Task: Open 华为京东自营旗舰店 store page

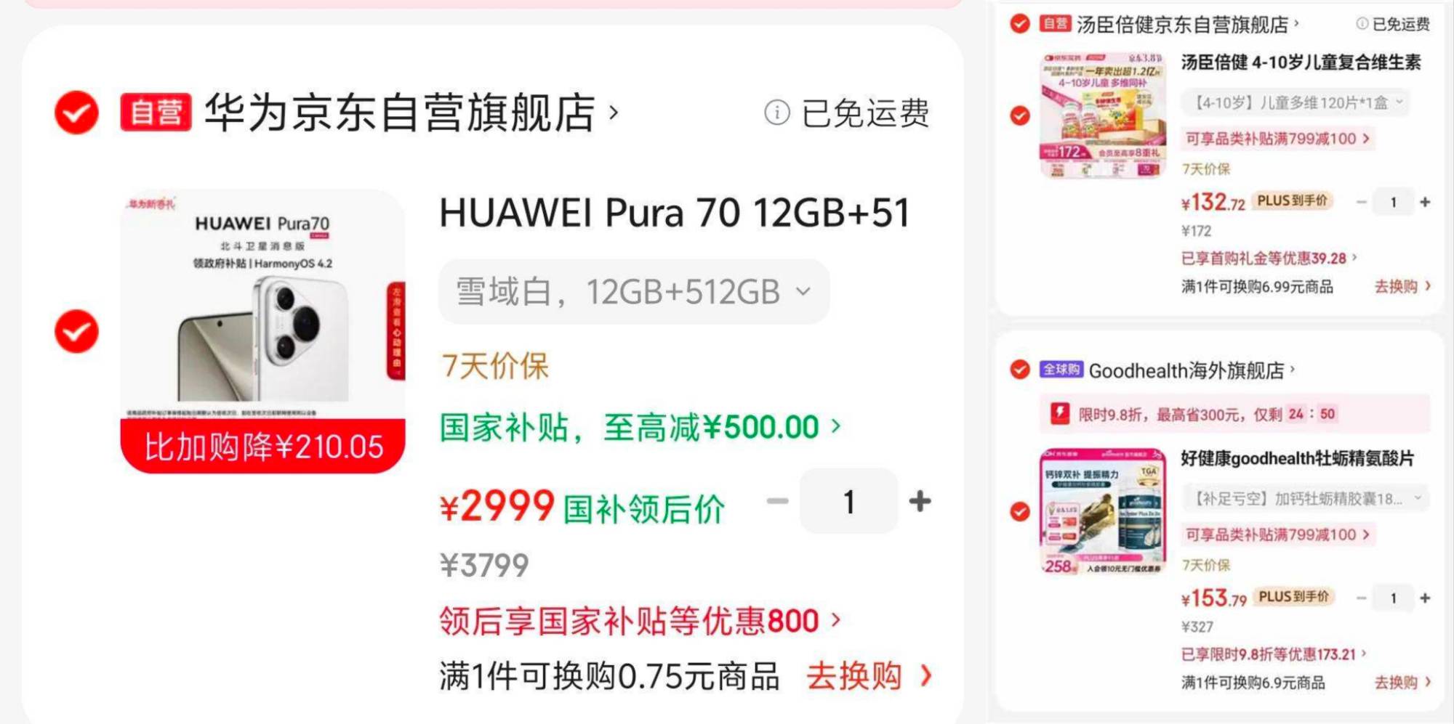Action: [411, 113]
